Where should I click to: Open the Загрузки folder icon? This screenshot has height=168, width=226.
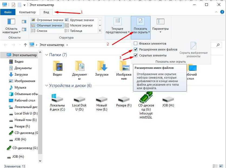(x=102, y=66)
